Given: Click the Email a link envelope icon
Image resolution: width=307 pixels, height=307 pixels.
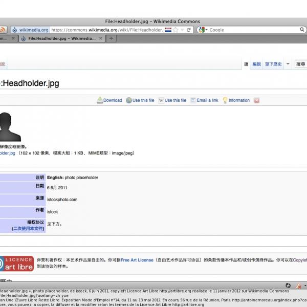Looking at the screenshot, I should pos(193,100).
